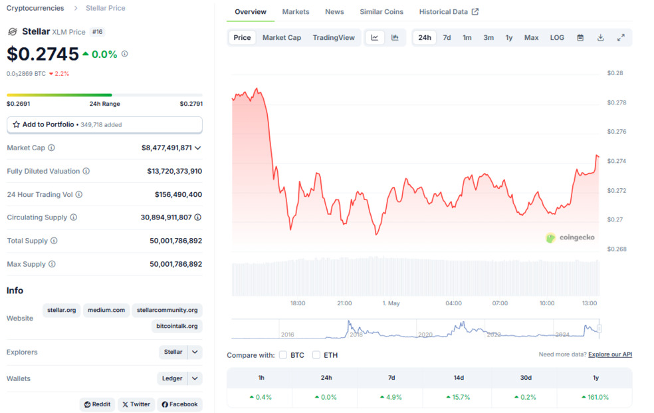Viewport: 654px width, 413px height.
Task: Select the 1y time range
Action: click(509, 37)
